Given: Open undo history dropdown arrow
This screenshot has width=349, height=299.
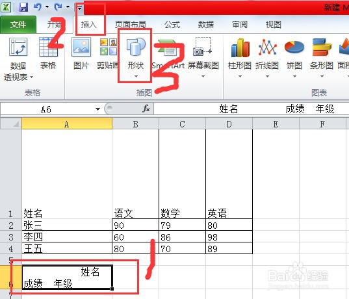Looking at the screenshot, I should point(47,7).
